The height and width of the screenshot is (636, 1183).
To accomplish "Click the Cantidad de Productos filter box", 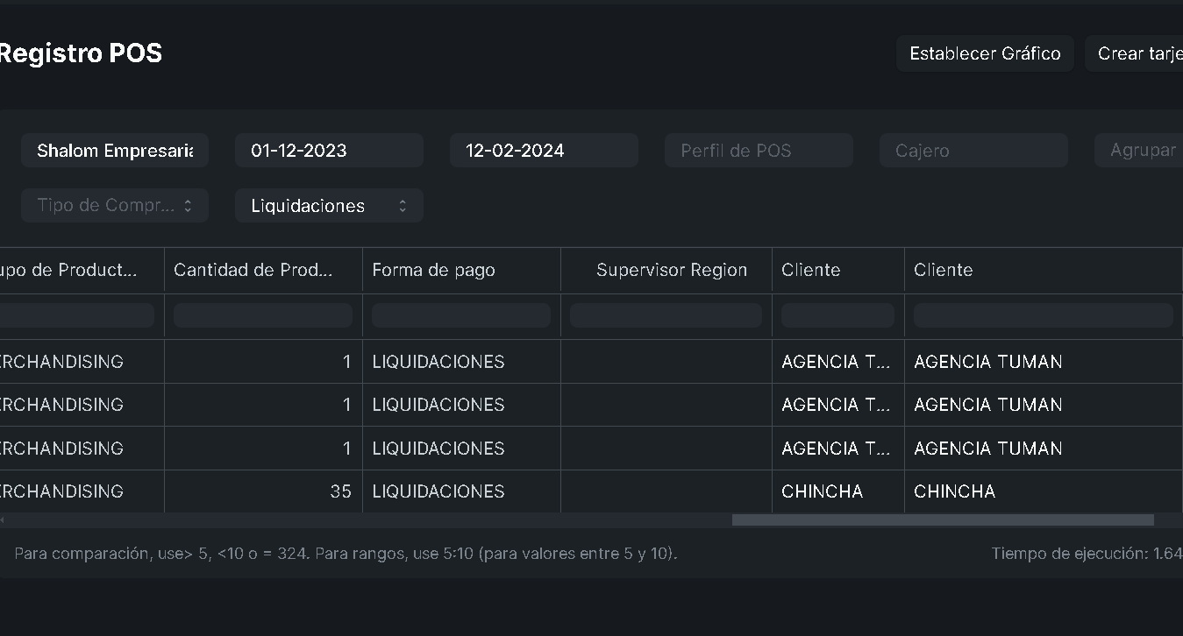I will pyautogui.click(x=263, y=315).
